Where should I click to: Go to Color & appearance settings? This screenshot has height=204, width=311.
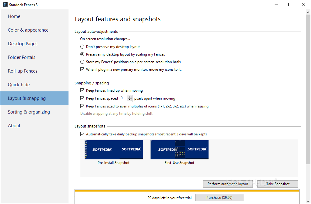tap(34, 30)
